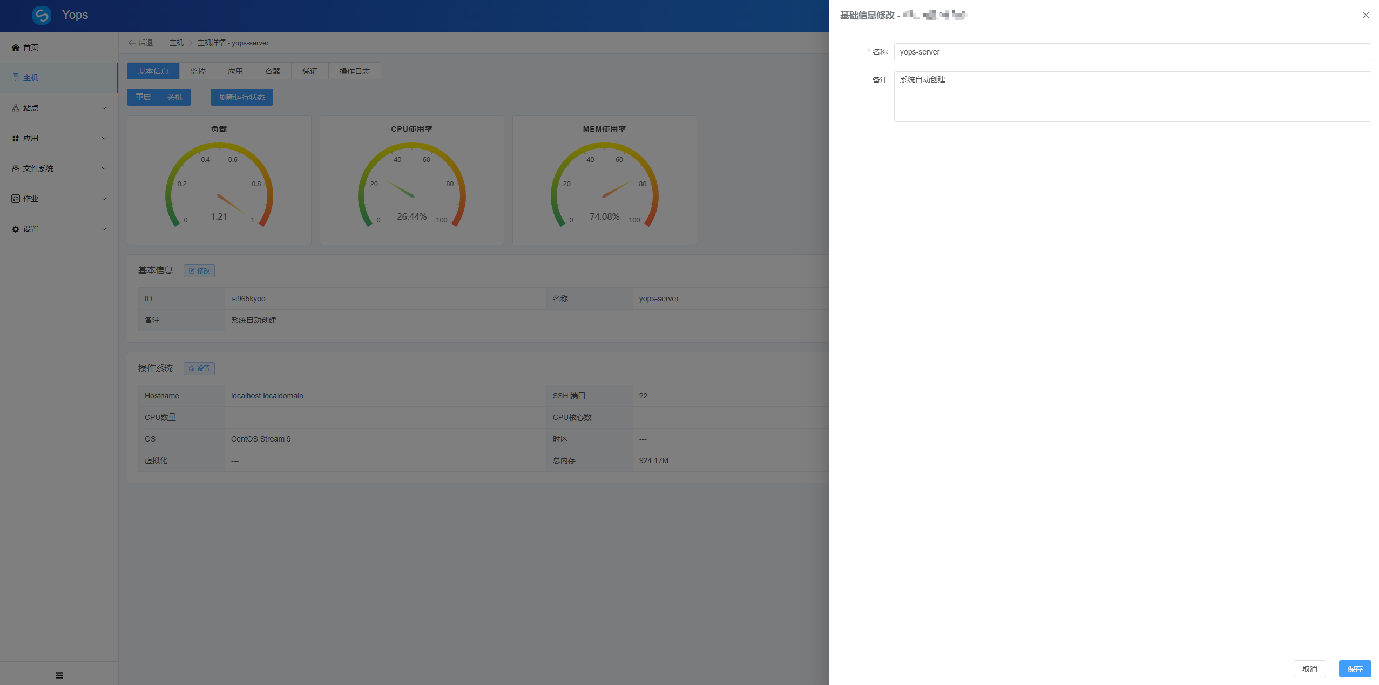Image resolution: width=1379 pixels, height=685 pixels.
Task: Click the textarea resize handle corner
Action: [x=1368, y=119]
